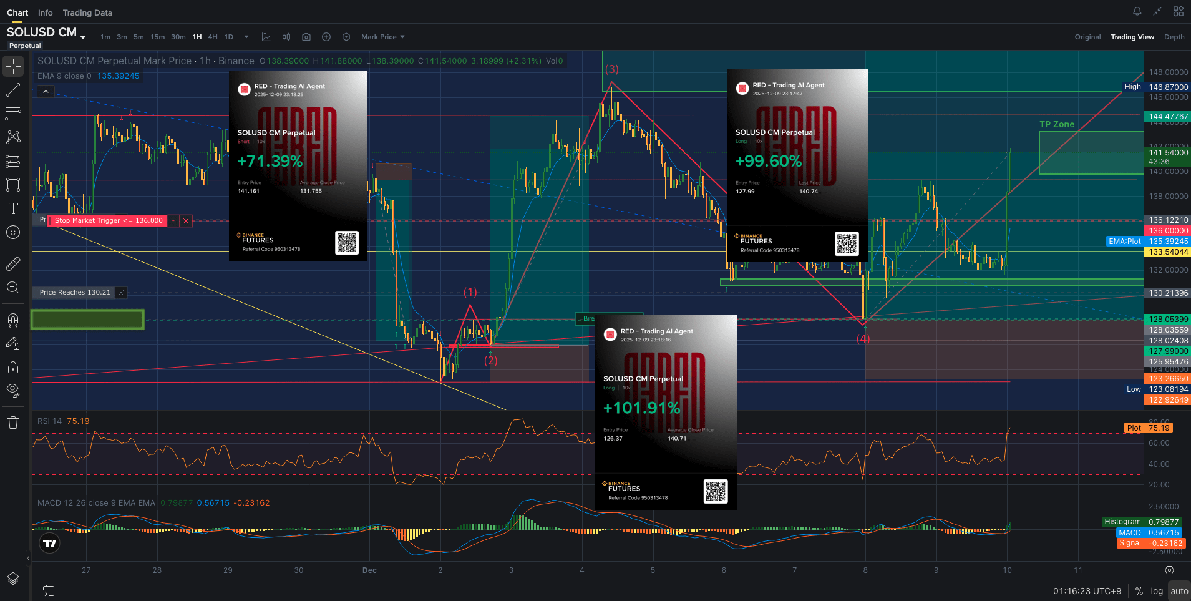Open the go to date calendar icon
The width and height of the screenshot is (1191, 601).
(49, 590)
